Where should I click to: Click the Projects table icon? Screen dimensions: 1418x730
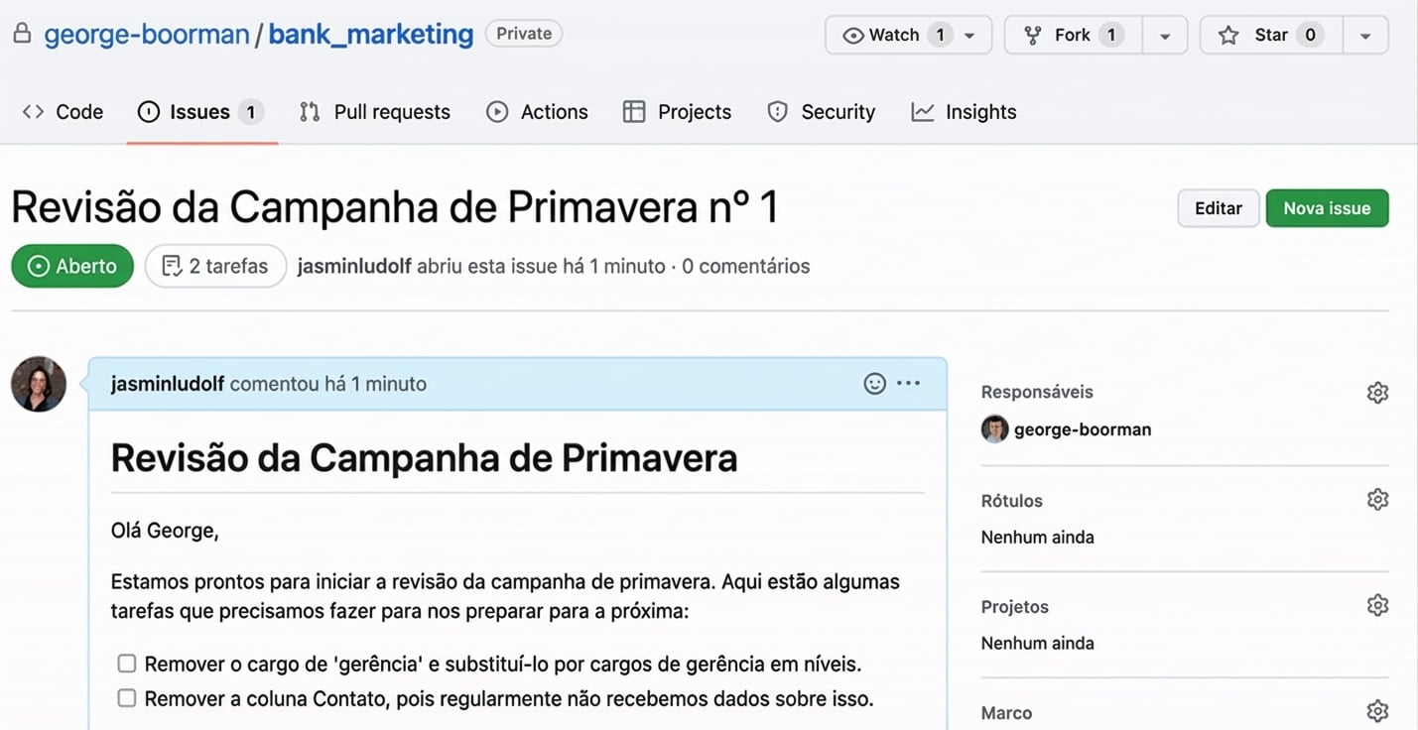coord(634,112)
